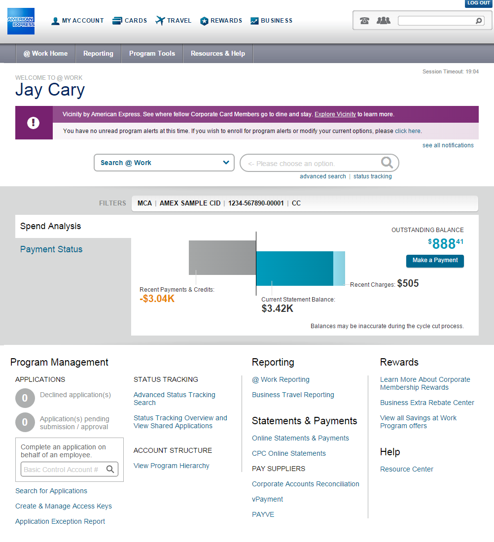Viewport: 494px width, 542px height.
Task: Click the light blue Recent Charges bar
Action: click(x=339, y=269)
